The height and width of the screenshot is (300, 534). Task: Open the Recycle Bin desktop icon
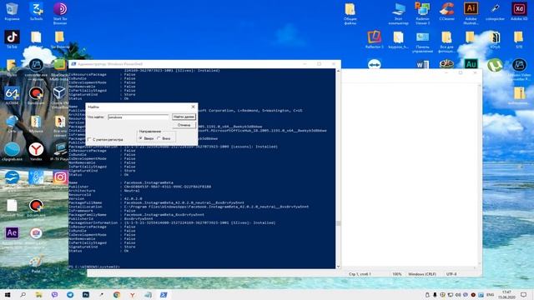click(12, 12)
